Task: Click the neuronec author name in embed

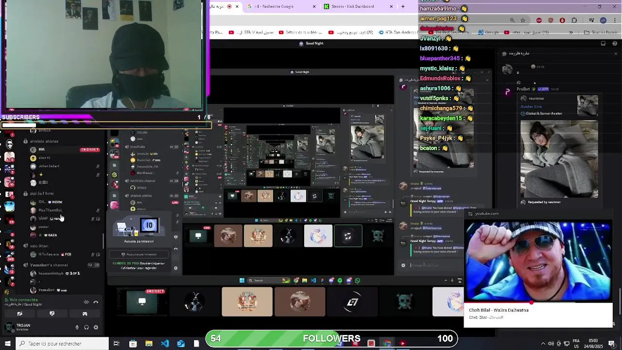Action: (536, 98)
